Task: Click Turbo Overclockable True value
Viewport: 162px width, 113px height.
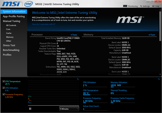Action: click(59, 51)
